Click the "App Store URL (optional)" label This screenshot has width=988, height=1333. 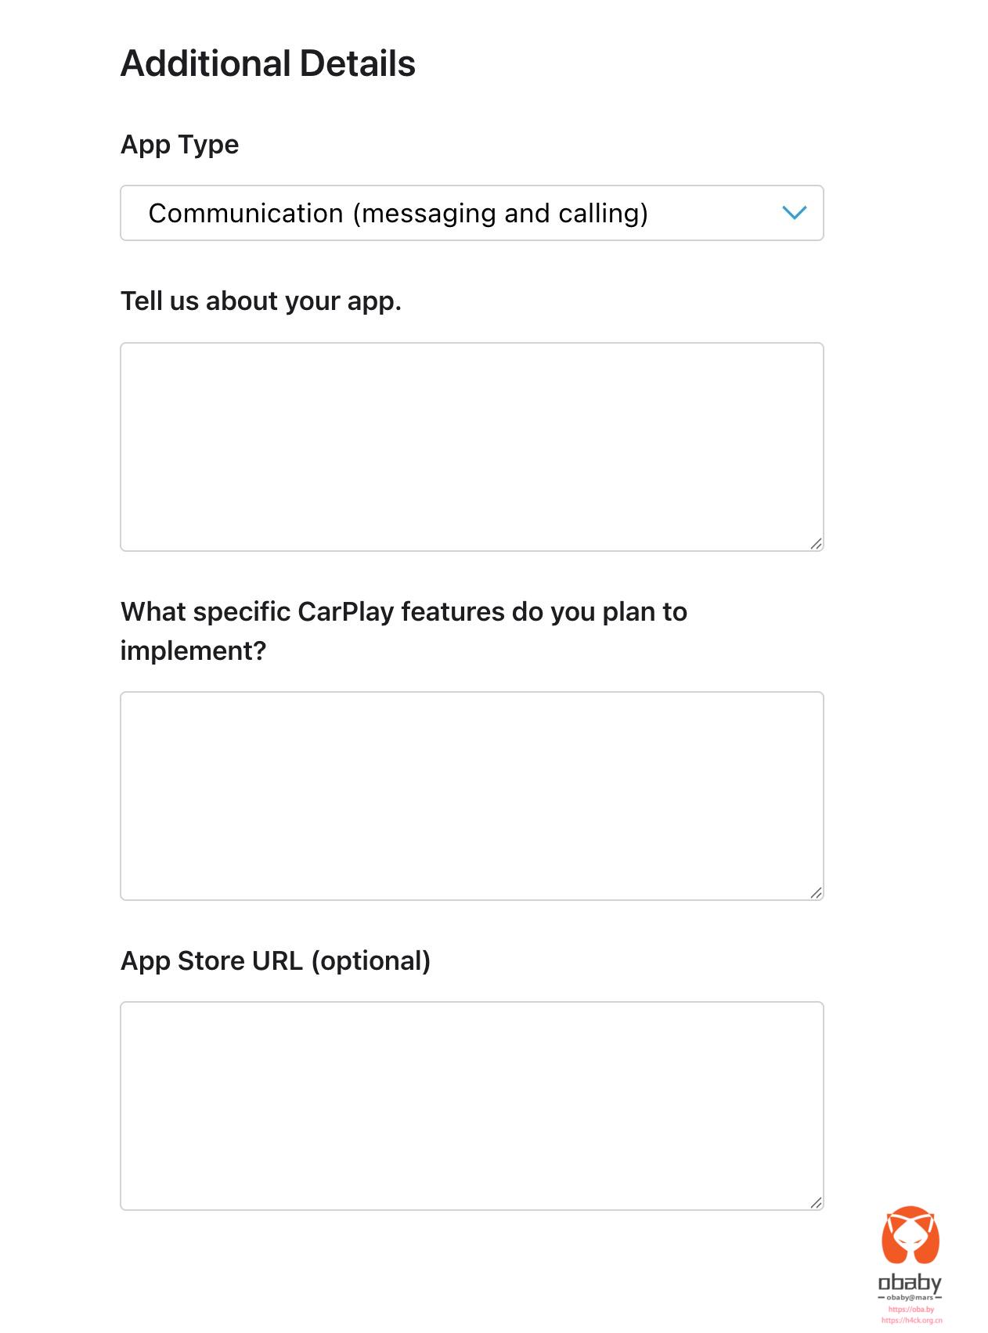[276, 961]
